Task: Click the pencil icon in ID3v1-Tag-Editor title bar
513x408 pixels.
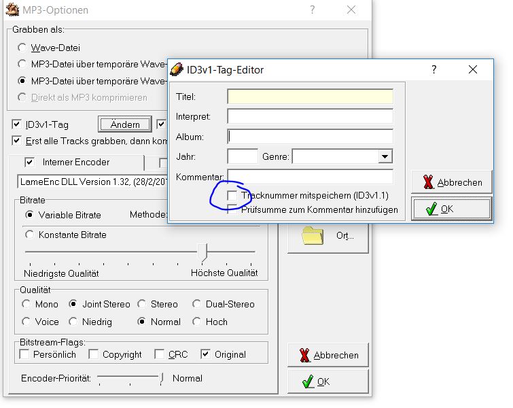Action: click(x=177, y=69)
